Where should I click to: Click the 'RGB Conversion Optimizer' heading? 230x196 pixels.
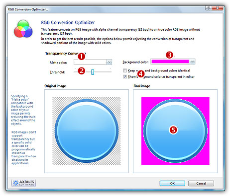[x=68, y=22]
